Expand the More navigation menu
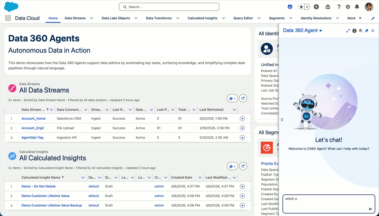The height and width of the screenshot is (216, 379). pyautogui.click(x=354, y=18)
